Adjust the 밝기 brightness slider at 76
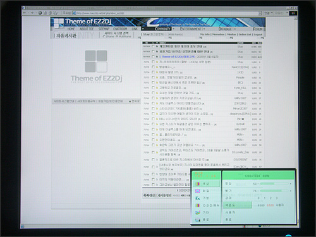Image resolution: width=316 pixels, height=237 pixels. [274, 191]
